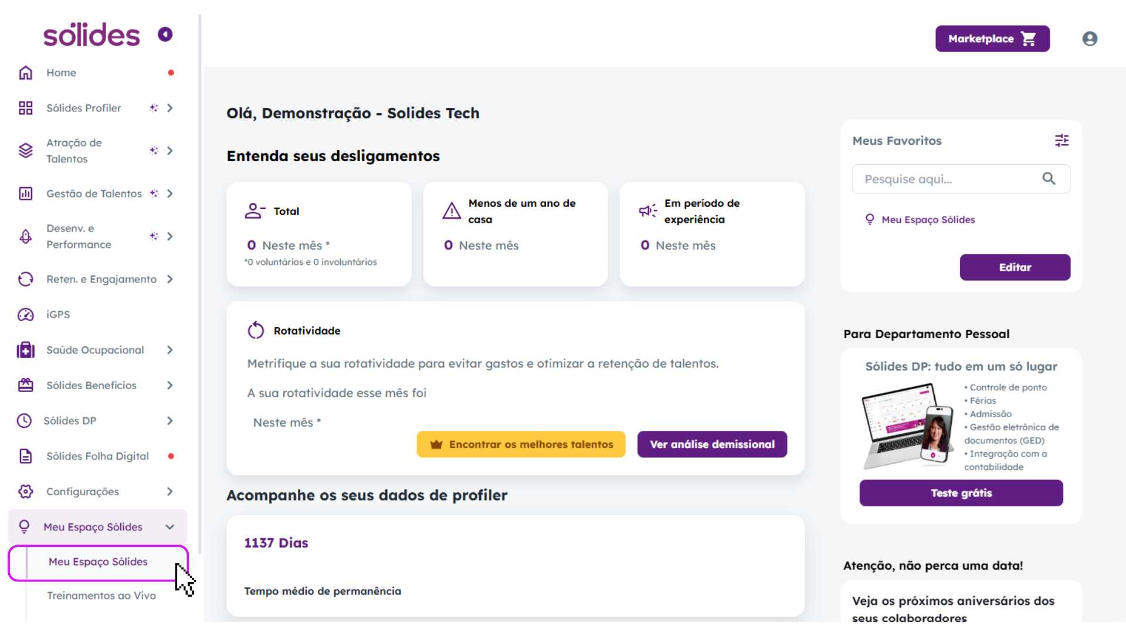Select Treinamentos ao Vivo submenu item
The width and height of the screenshot is (1126, 633).
tap(101, 595)
